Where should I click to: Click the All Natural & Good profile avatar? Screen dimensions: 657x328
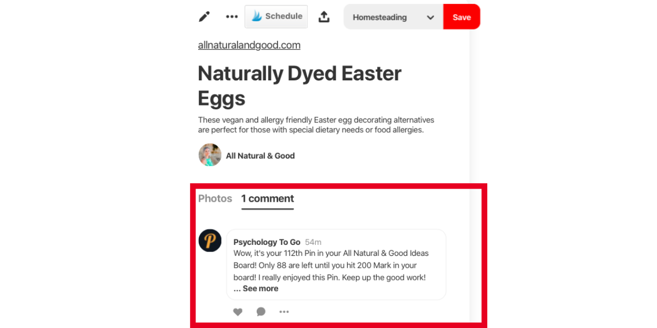tap(210, 155)
